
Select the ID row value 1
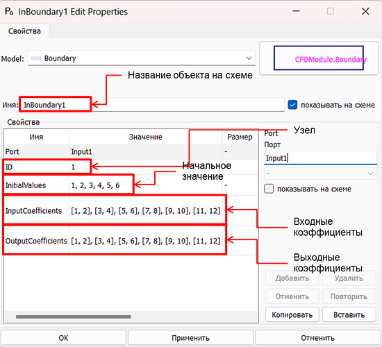[x=146, y=167]
